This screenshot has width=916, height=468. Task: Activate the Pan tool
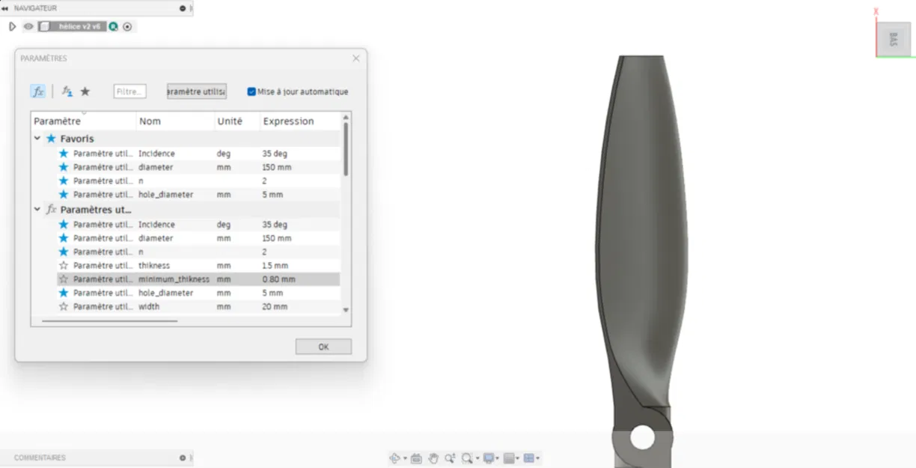tap(433, 458)
